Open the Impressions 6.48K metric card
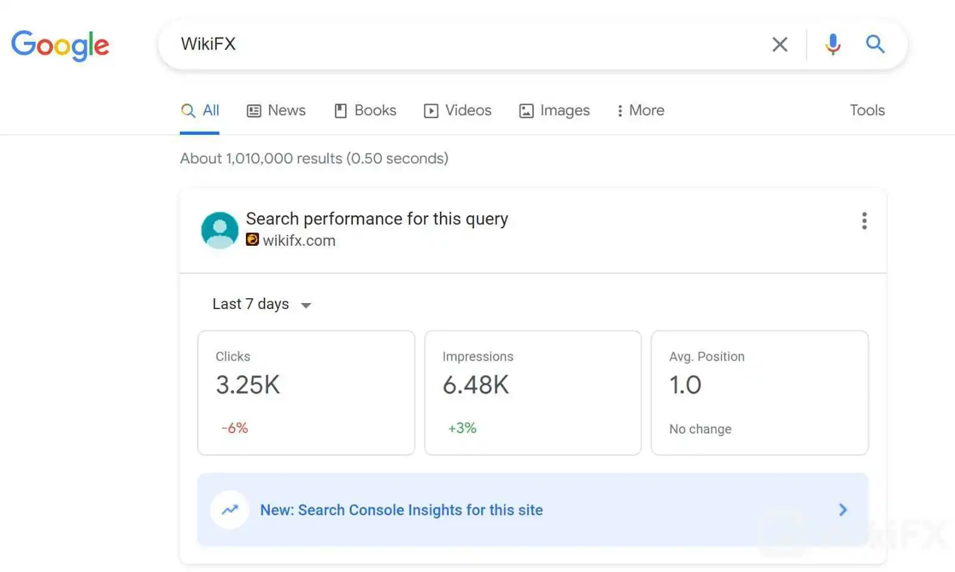Image resolution: width=955 pixels, height=572 pixels. pos(533,393)
